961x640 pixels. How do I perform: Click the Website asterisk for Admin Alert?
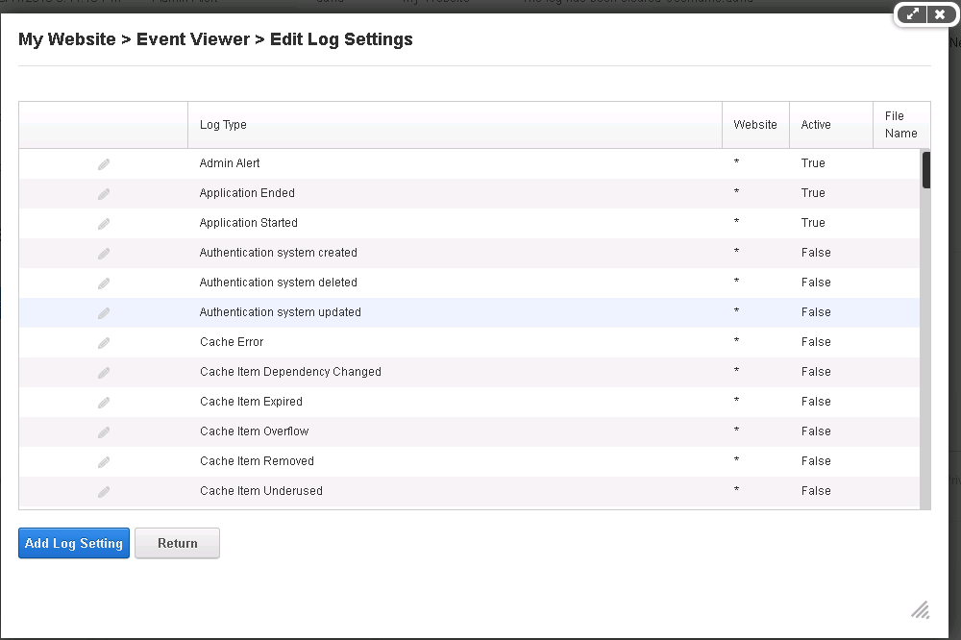pyautogui.click(x=736, y=161)
